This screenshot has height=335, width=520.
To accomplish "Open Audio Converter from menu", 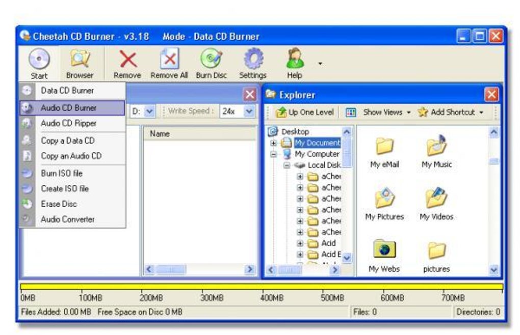I will 72,219.
